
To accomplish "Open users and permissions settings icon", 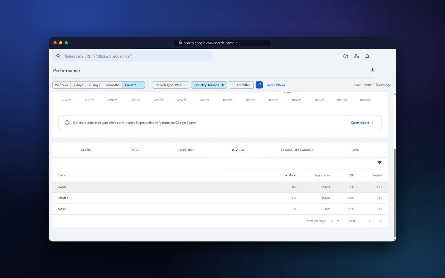I will tap(356, 56).
